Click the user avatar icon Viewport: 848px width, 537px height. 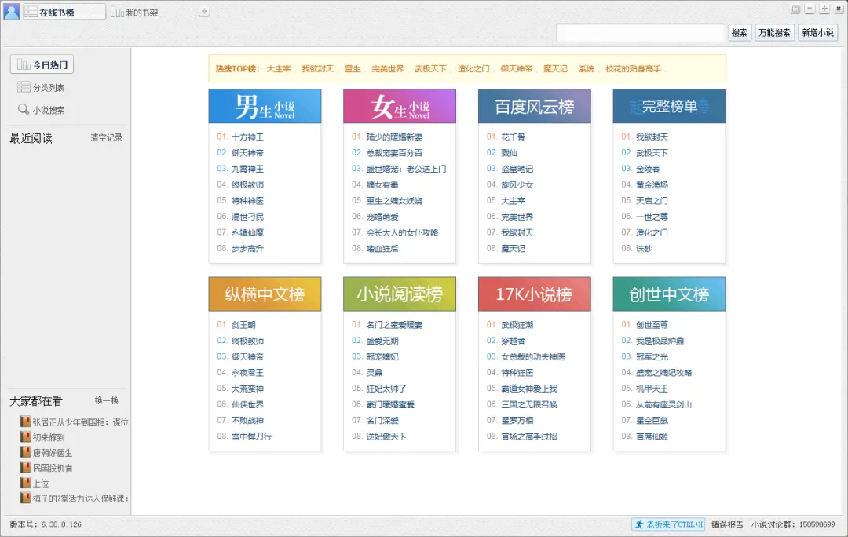[11, 11]
